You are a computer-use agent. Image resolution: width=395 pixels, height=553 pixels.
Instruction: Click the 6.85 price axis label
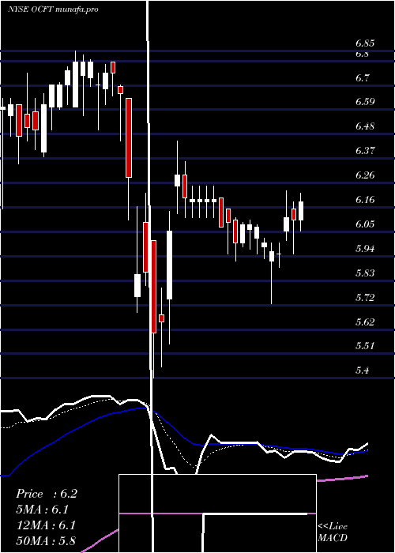click(365, 44)
